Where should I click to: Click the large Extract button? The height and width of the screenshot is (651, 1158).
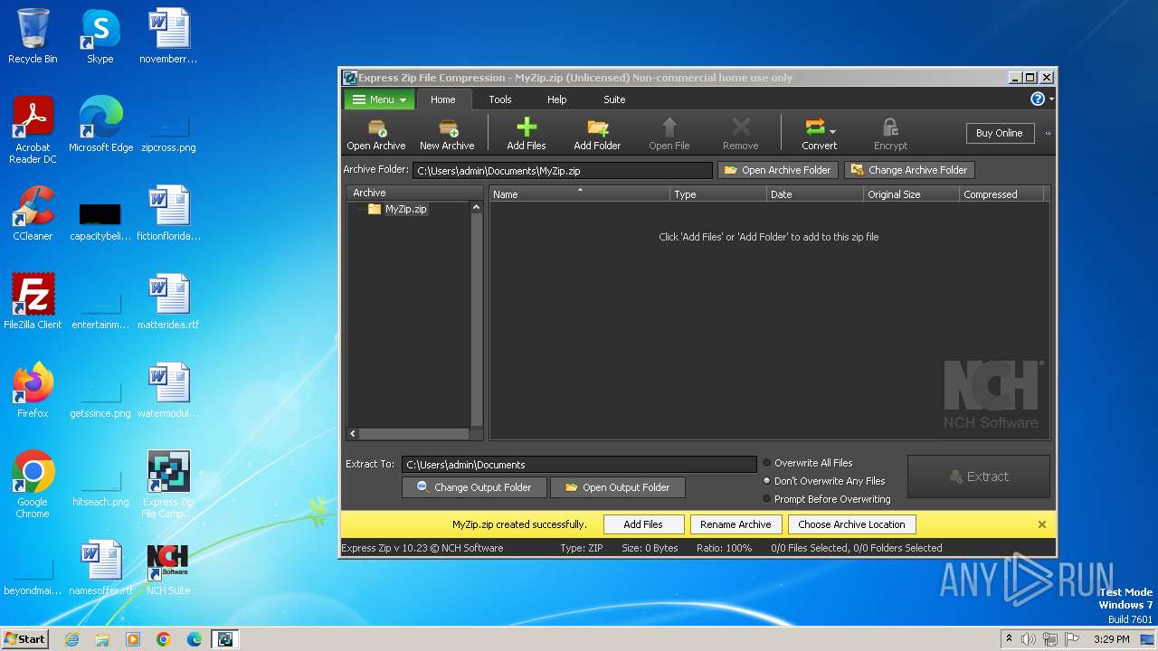979,476
